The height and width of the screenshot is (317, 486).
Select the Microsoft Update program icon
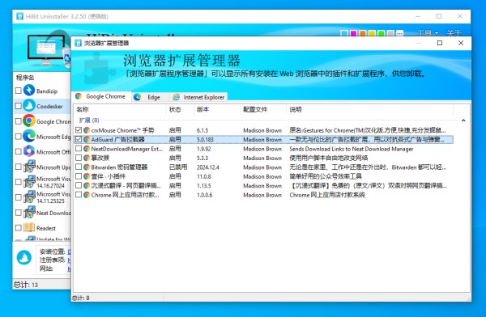[29, 167]
